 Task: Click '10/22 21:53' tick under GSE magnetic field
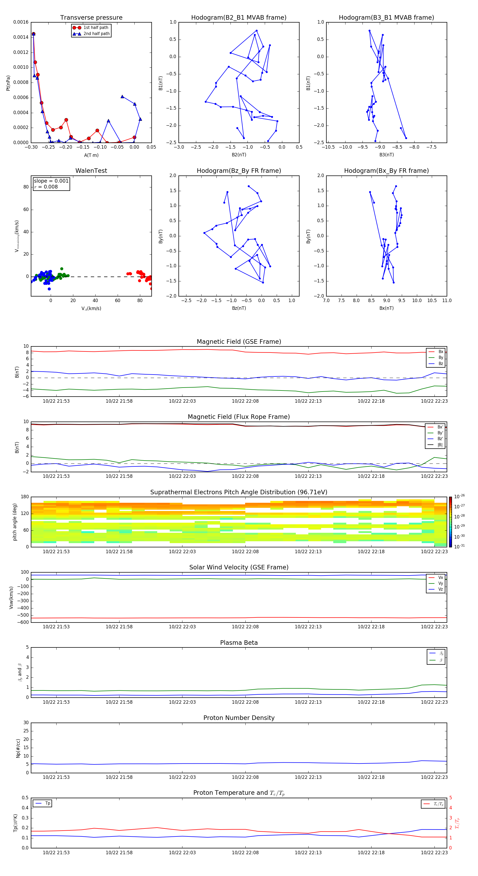(x=56, y=401)
